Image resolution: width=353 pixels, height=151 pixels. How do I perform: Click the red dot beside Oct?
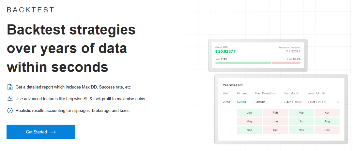coord(308,102)
